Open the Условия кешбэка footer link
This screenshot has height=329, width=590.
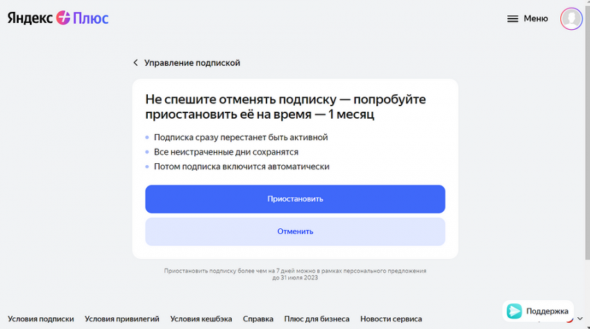pos(201,319)
